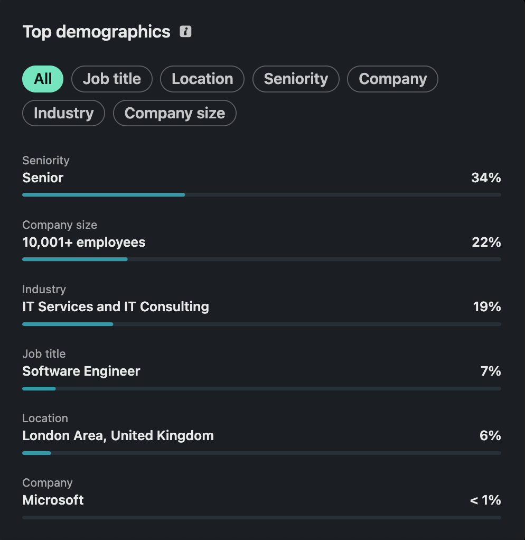The image size is (525, 540).
Task: Click the Software Engineer progress bar
Action: tap(261, 388)
